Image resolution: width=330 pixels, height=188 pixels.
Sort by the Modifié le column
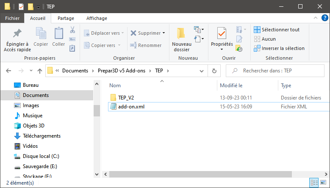click(x=231, y=86)
